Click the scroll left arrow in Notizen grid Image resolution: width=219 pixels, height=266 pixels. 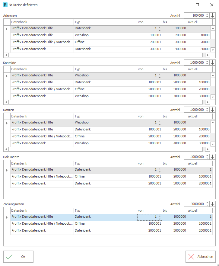(x=6, y=149)
